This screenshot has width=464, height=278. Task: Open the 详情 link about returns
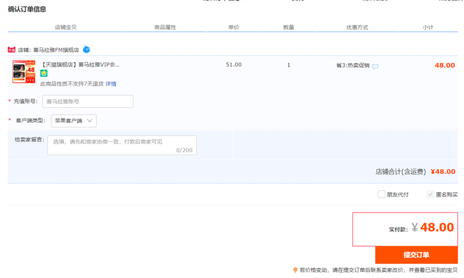pyautogui.click(x=111, y=84)
